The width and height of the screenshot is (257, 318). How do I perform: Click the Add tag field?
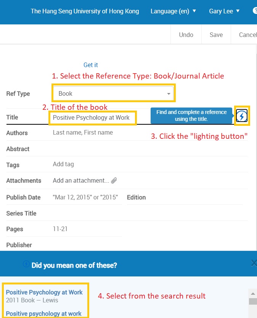pyautogui.click(x=150, y=164)
